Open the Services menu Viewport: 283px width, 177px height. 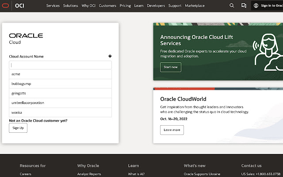[x=53, y=6]
